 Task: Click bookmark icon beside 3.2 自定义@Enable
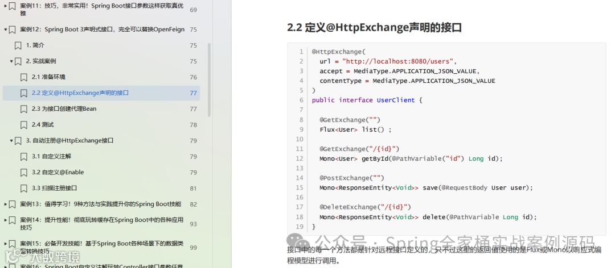tap(24, 172)
